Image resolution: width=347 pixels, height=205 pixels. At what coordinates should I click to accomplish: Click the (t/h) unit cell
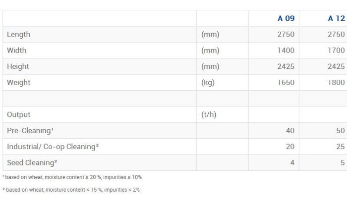click(x=209, y=115)
